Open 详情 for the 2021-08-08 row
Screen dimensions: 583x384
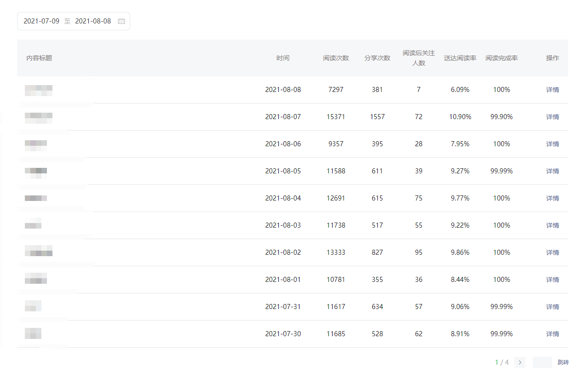pyautogui.click(x=552, y=90)
